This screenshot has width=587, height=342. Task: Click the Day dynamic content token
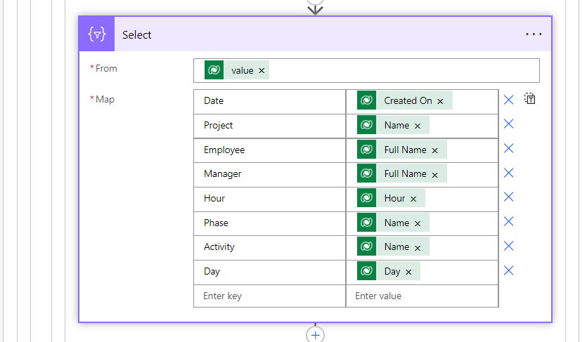tap(392, 271)
